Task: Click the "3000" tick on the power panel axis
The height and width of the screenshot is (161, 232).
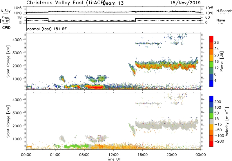Action: point(17,53)
